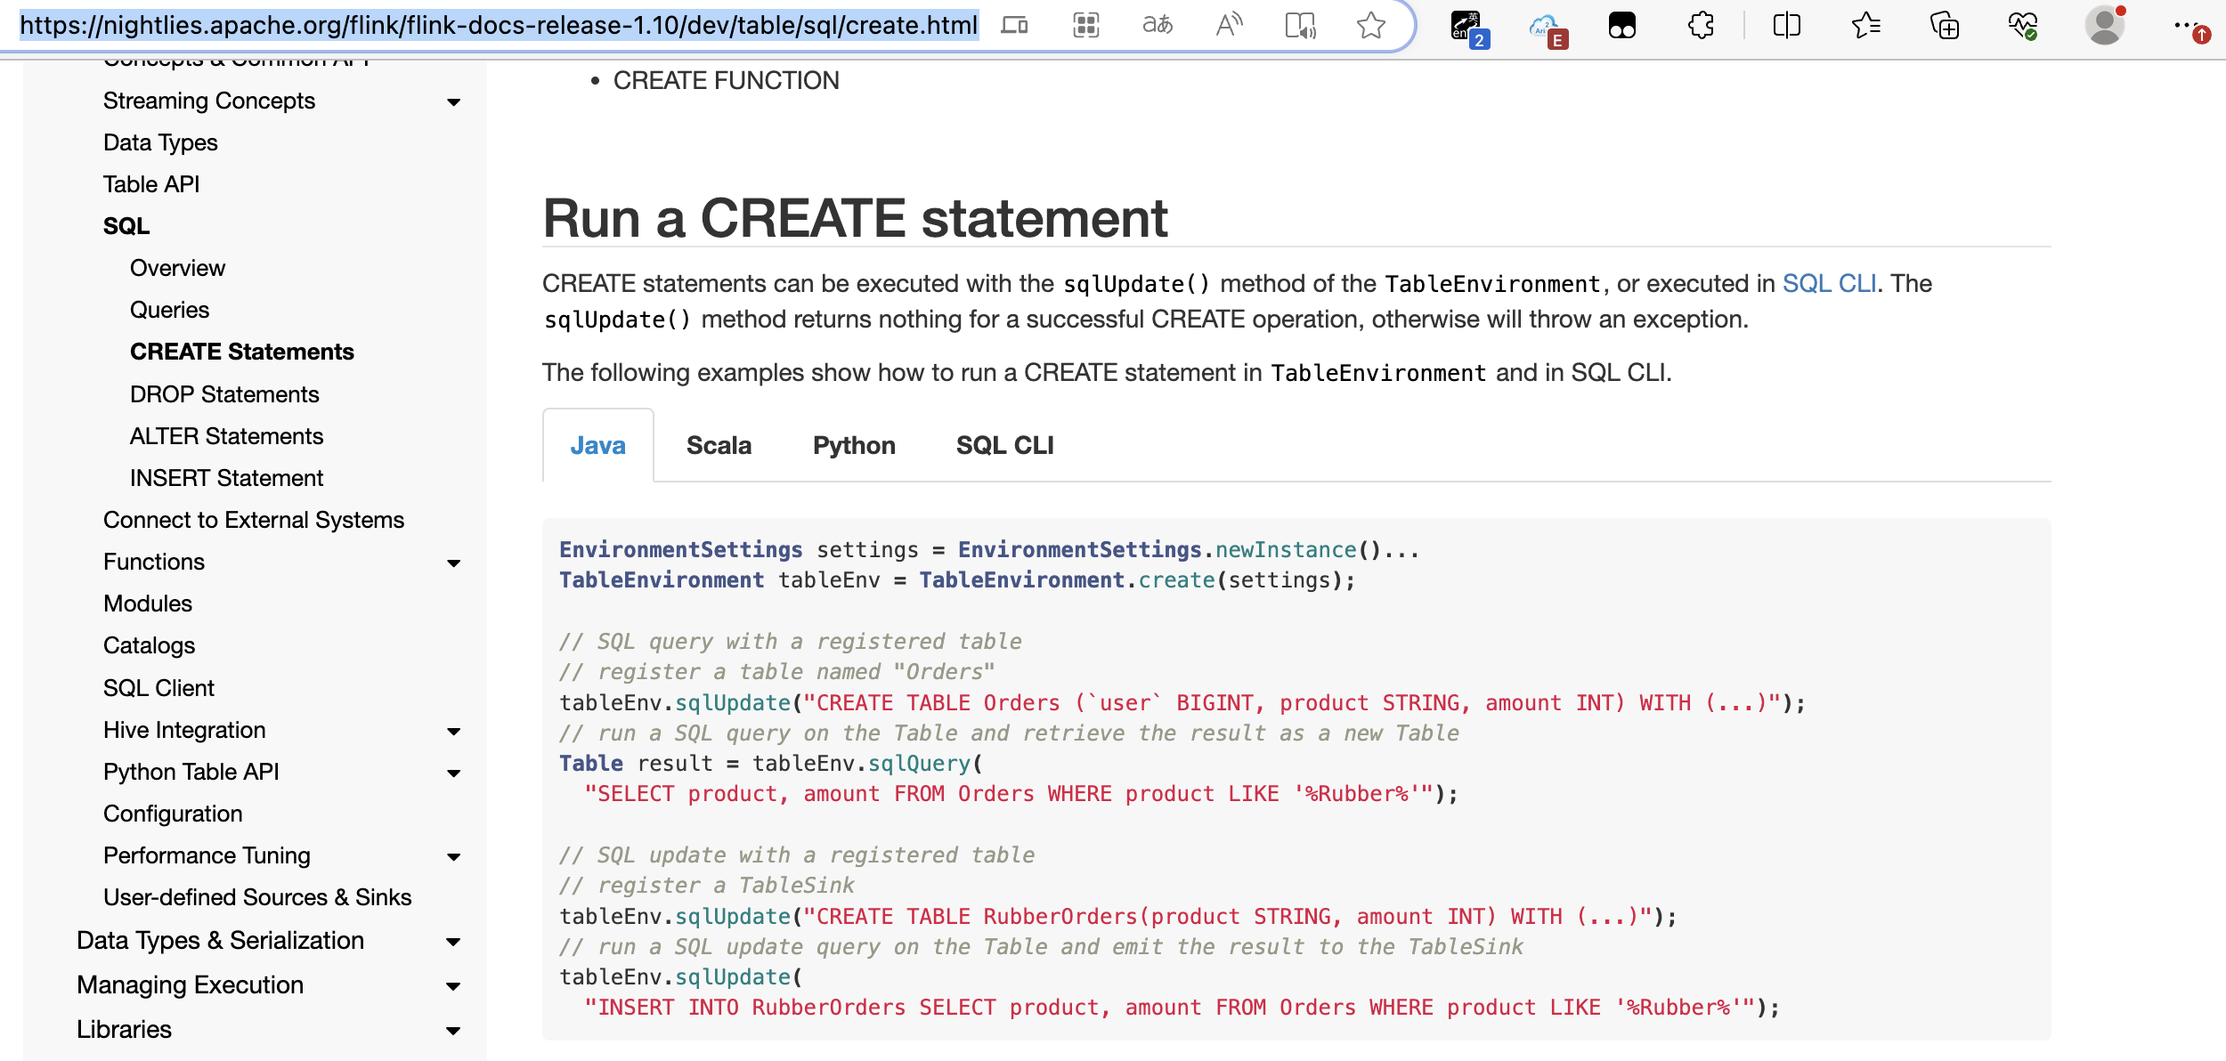Switch to the Python code tab
Image resolution: width=2226 pixels, height=1061 pixels.
click(854, 445)
